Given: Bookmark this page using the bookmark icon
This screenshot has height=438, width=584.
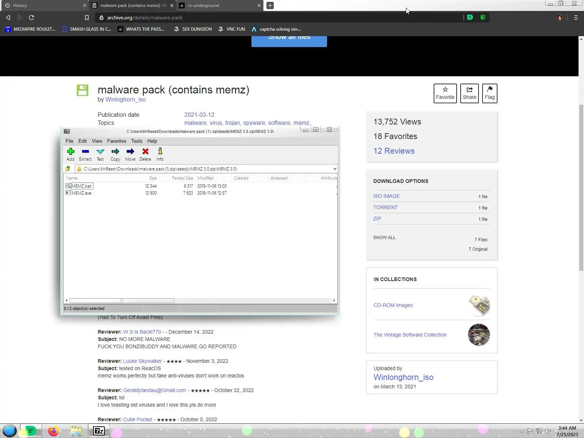Looking at the screenshot, I should coord(87,18).
